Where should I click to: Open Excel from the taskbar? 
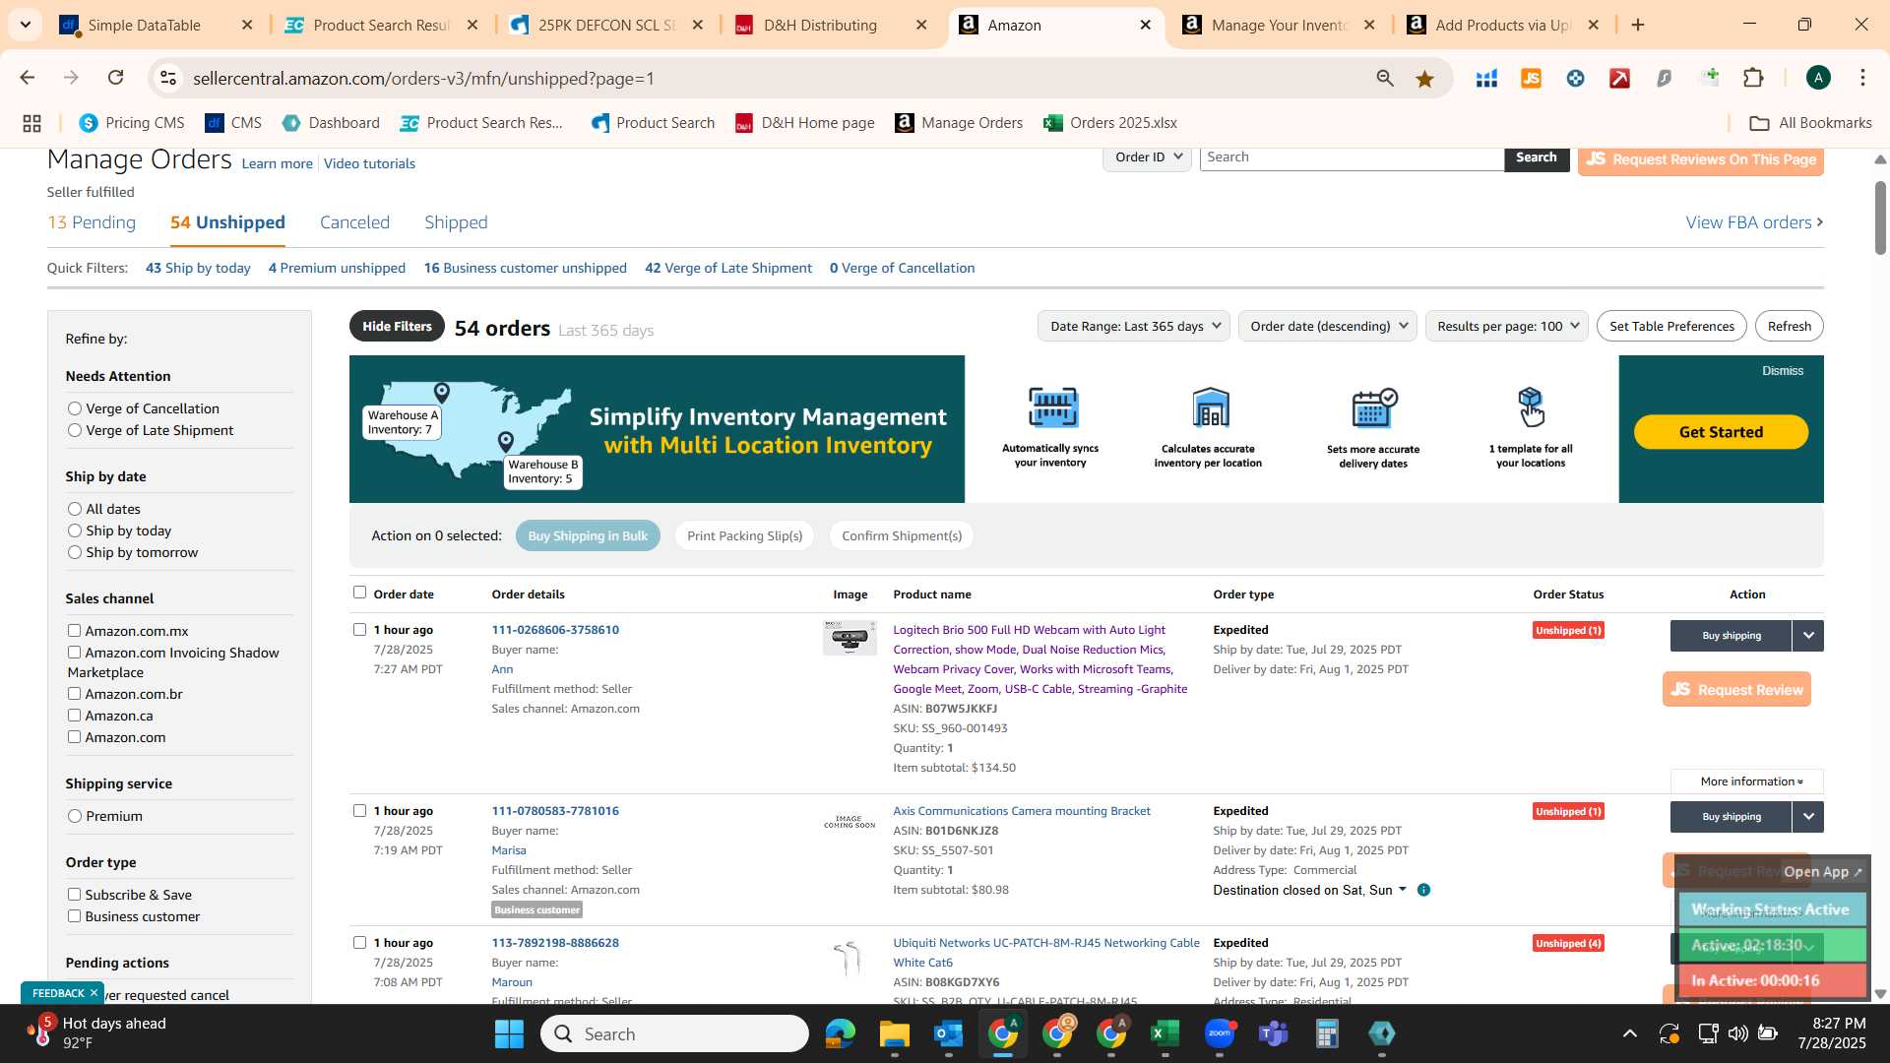[x=1165, y=1033]
